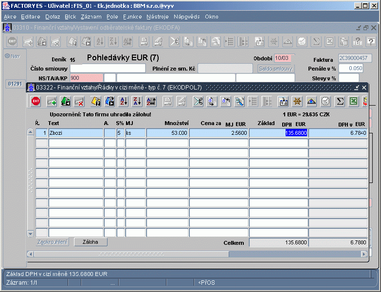Click the Faktura number field
The height and width of the screenshot is (292, 381).
[x=355, y=58]
